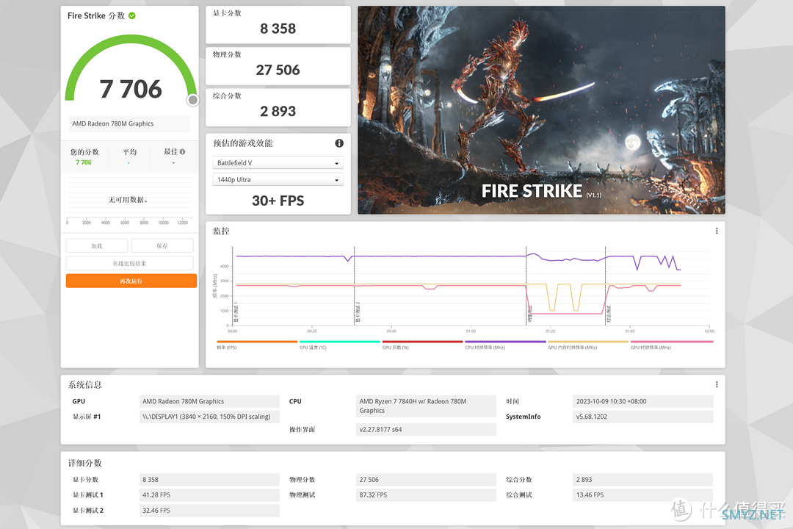Viewport: 793px width, 529px height.
Task: Click the v2.27.8177 s64 version value
Action: pos(426,429)
